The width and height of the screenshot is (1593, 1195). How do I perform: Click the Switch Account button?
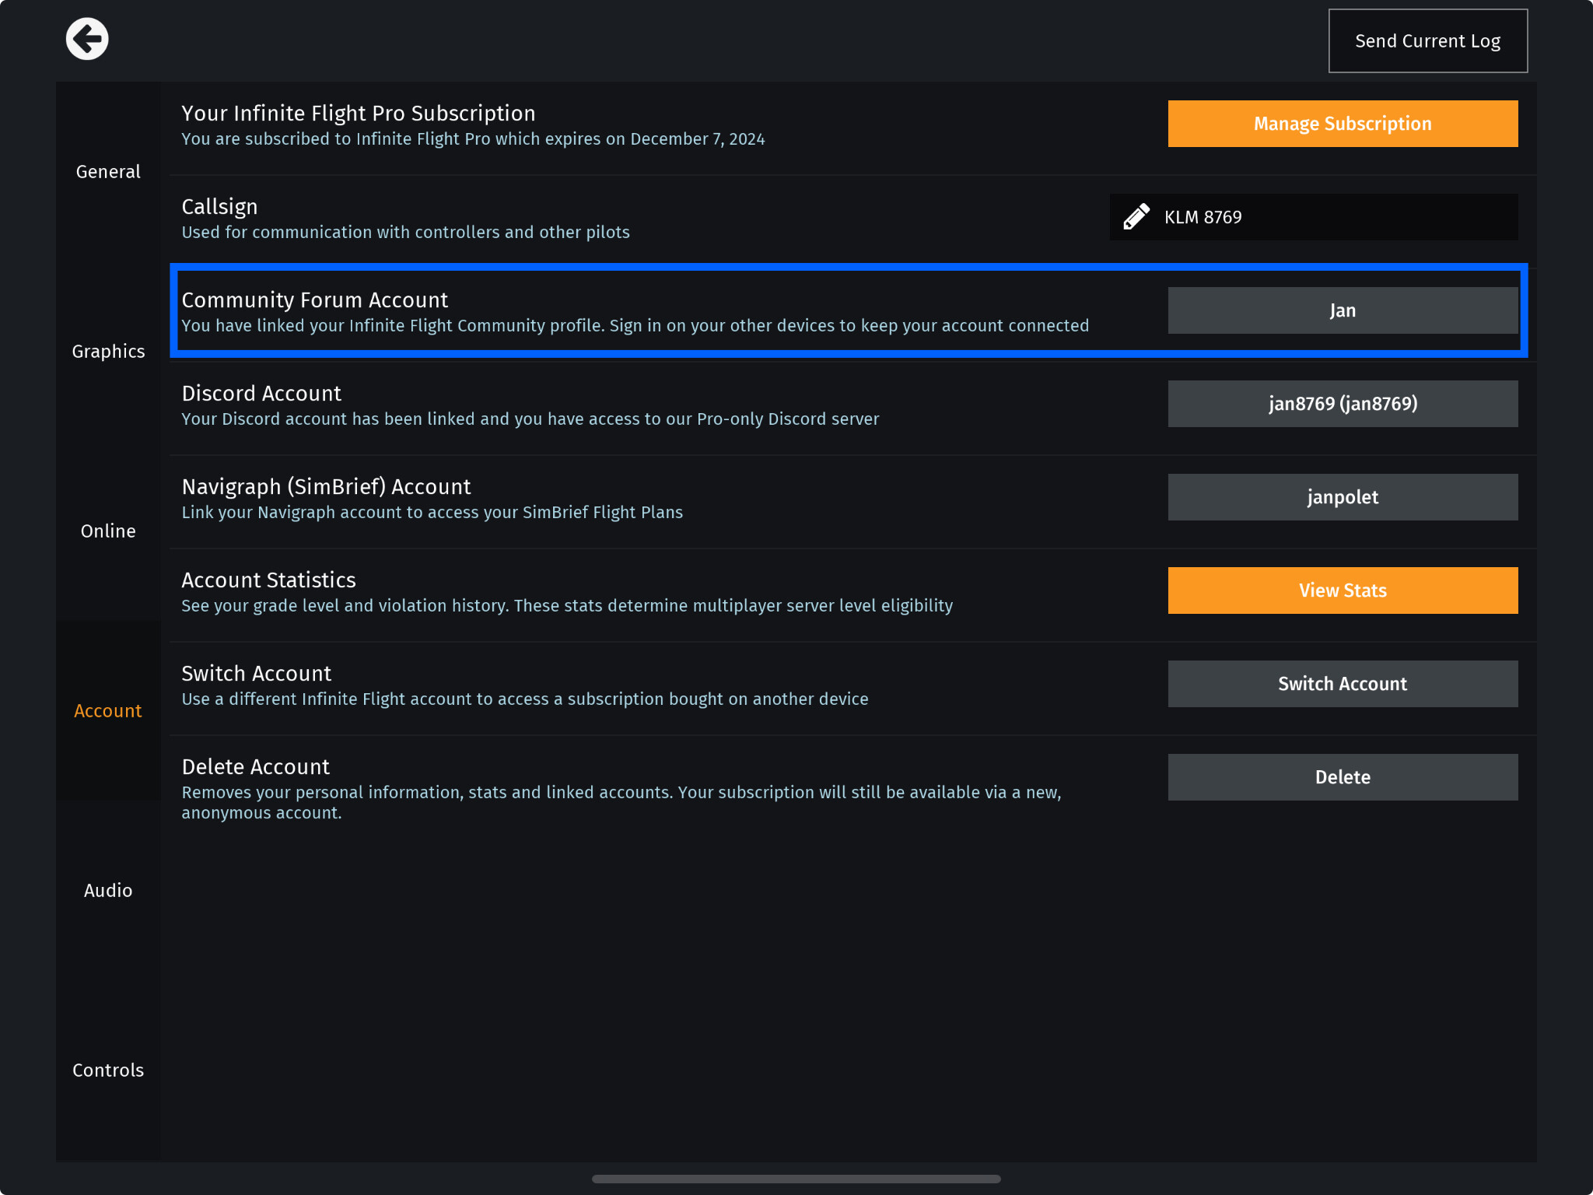tap(1342, 684)
